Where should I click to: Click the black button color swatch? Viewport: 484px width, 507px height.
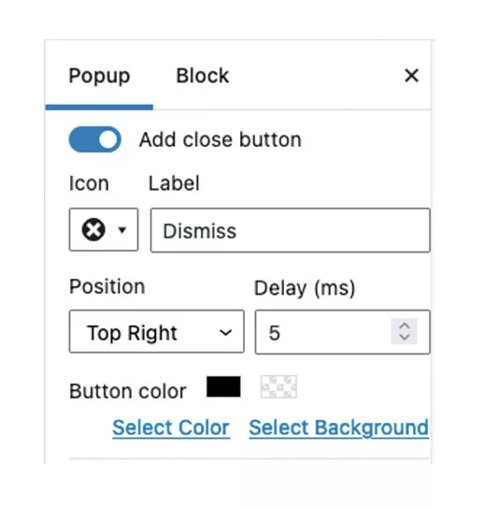223,386
